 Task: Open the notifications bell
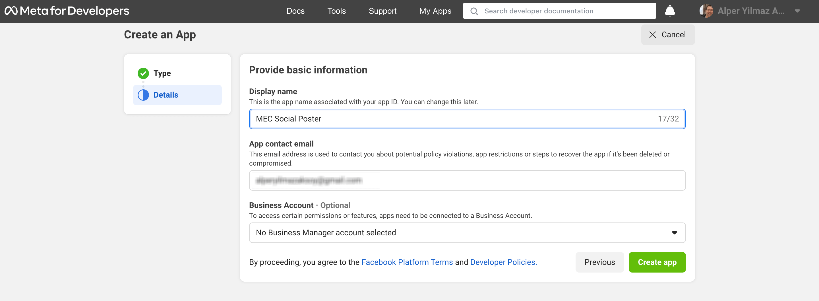click(x=670, y=11)
